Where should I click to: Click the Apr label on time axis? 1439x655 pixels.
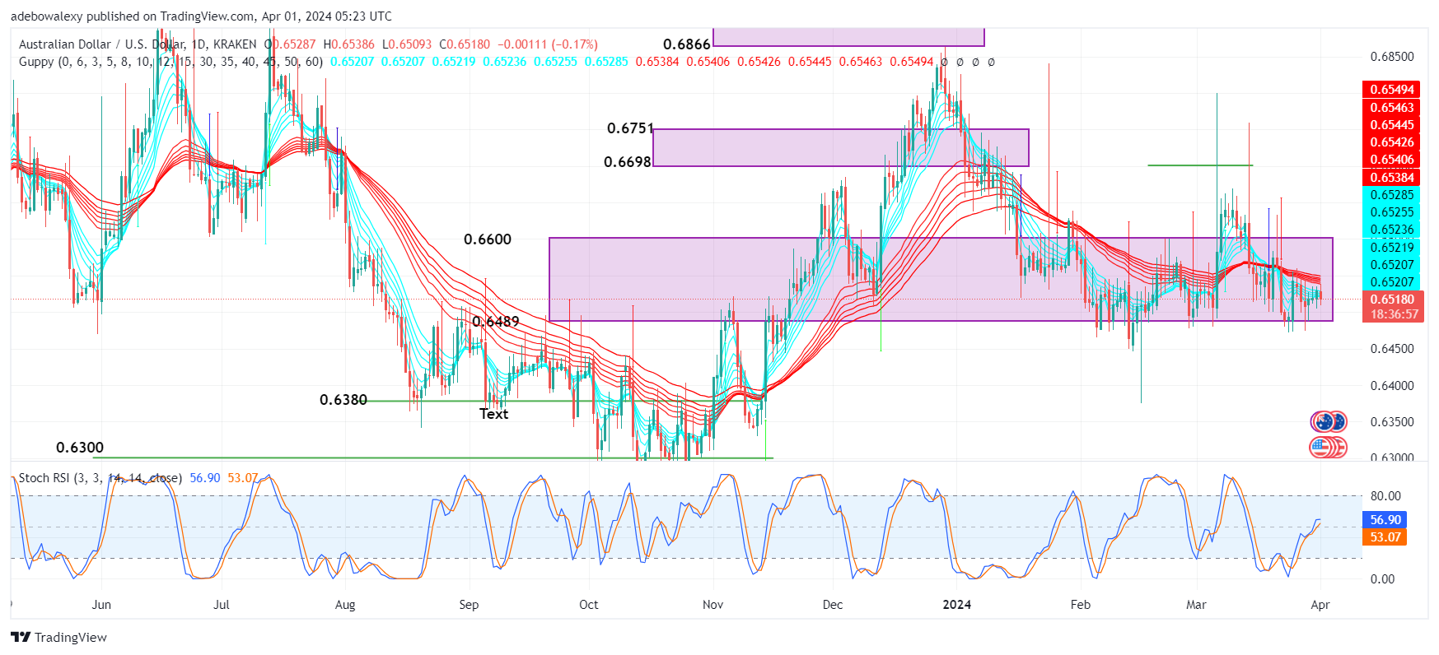[1320, 605]
